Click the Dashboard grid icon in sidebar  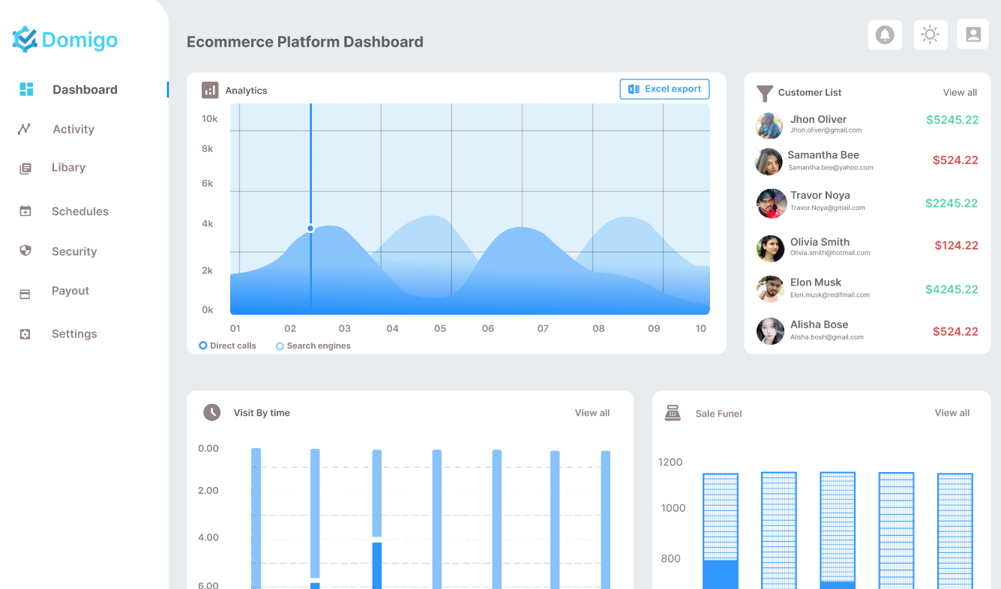point(26,89)
